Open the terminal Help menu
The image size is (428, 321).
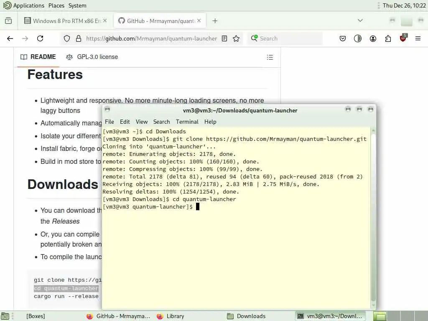click(210, 122)
